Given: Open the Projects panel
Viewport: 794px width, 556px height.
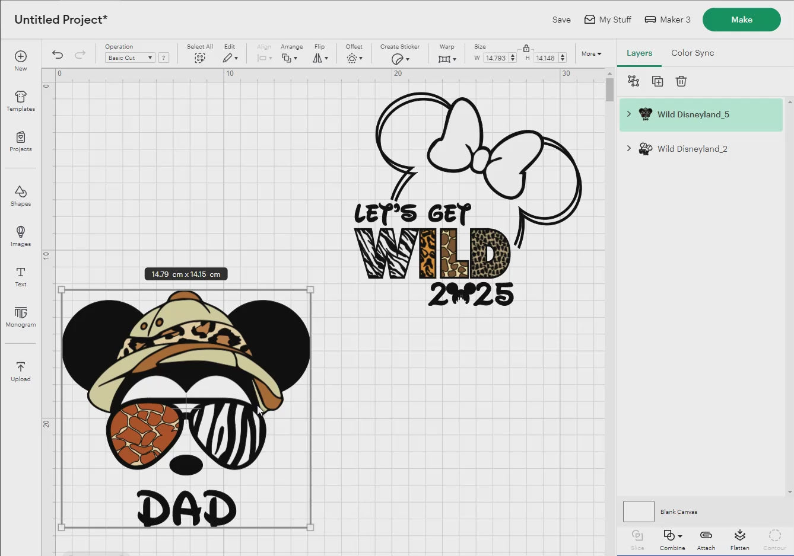Looking at the screenshot, I should click(x=21, y=141).
